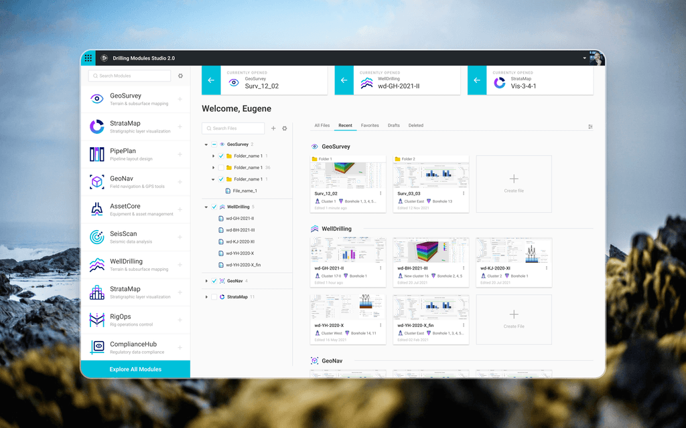Image resolution: width=686 pixels, height=428 pixels.
Task: Switch to the All Files tab
Action: click(322, 125)
